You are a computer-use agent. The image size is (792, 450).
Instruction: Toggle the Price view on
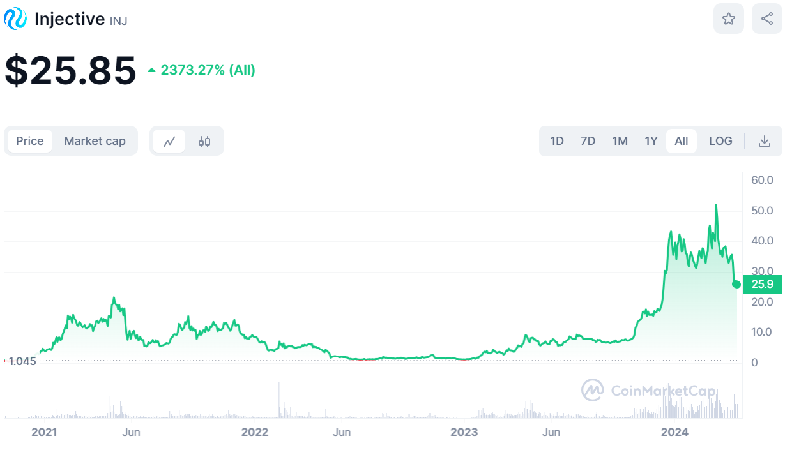pyautogui.click(x=30, y=140)
